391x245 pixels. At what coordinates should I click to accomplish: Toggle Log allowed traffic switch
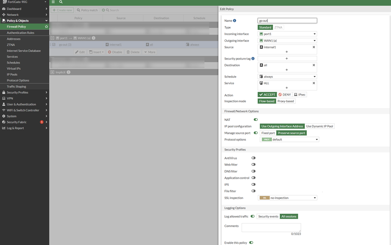(253, 216)
